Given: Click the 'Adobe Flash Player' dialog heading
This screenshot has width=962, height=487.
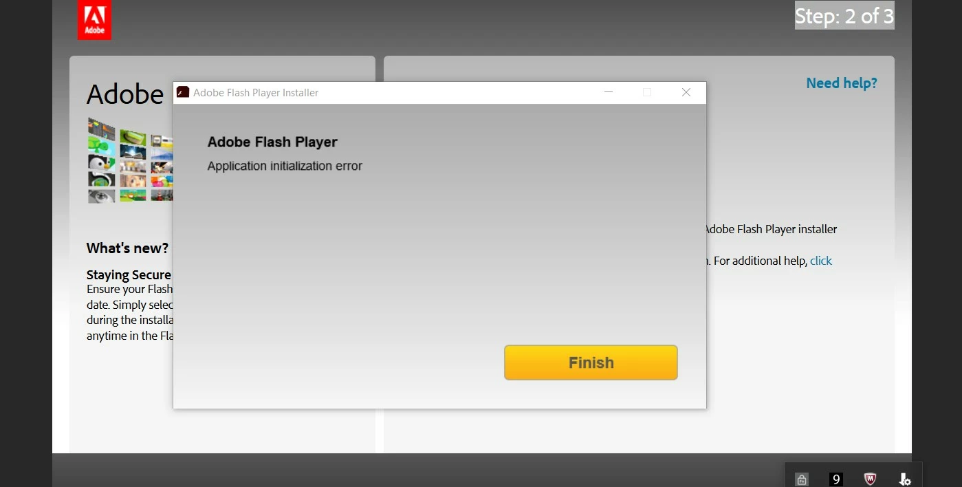Looking at the screenshot, I should [272, 142].
